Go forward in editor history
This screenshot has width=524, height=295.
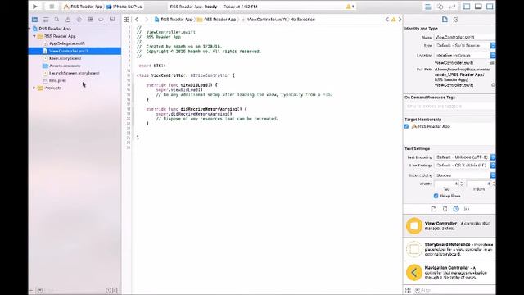(x=146, y=20)
